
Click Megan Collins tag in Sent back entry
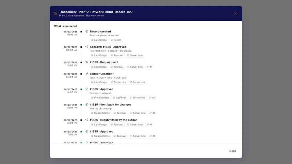[100, 113]
